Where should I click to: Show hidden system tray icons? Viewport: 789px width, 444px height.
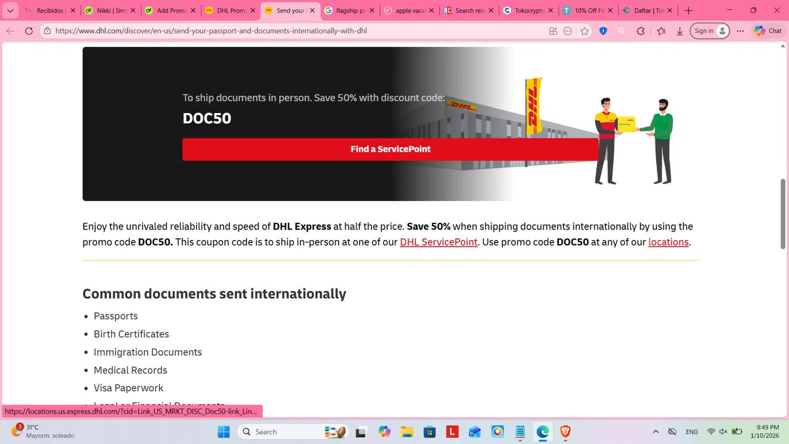[x=655, y=432]
